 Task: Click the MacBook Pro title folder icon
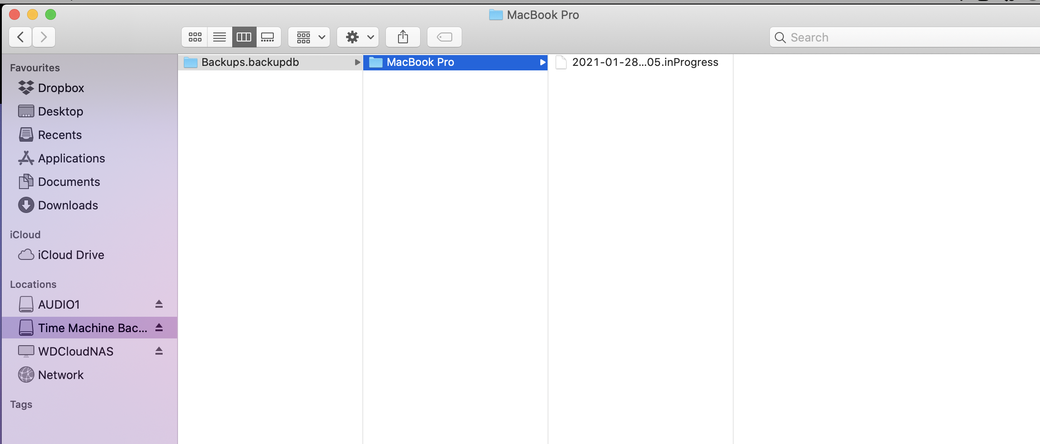click(496, 15)
